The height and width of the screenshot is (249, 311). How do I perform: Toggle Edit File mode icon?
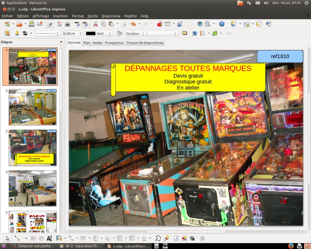click(x=49, y=24)
